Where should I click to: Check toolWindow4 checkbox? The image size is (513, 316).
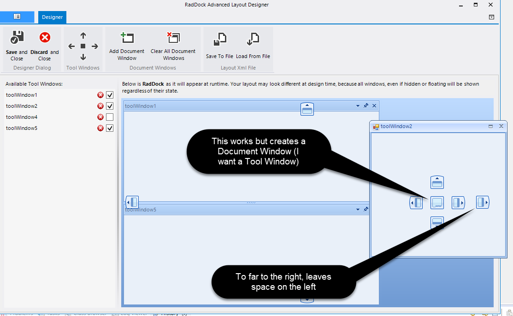tap(110, 117)
